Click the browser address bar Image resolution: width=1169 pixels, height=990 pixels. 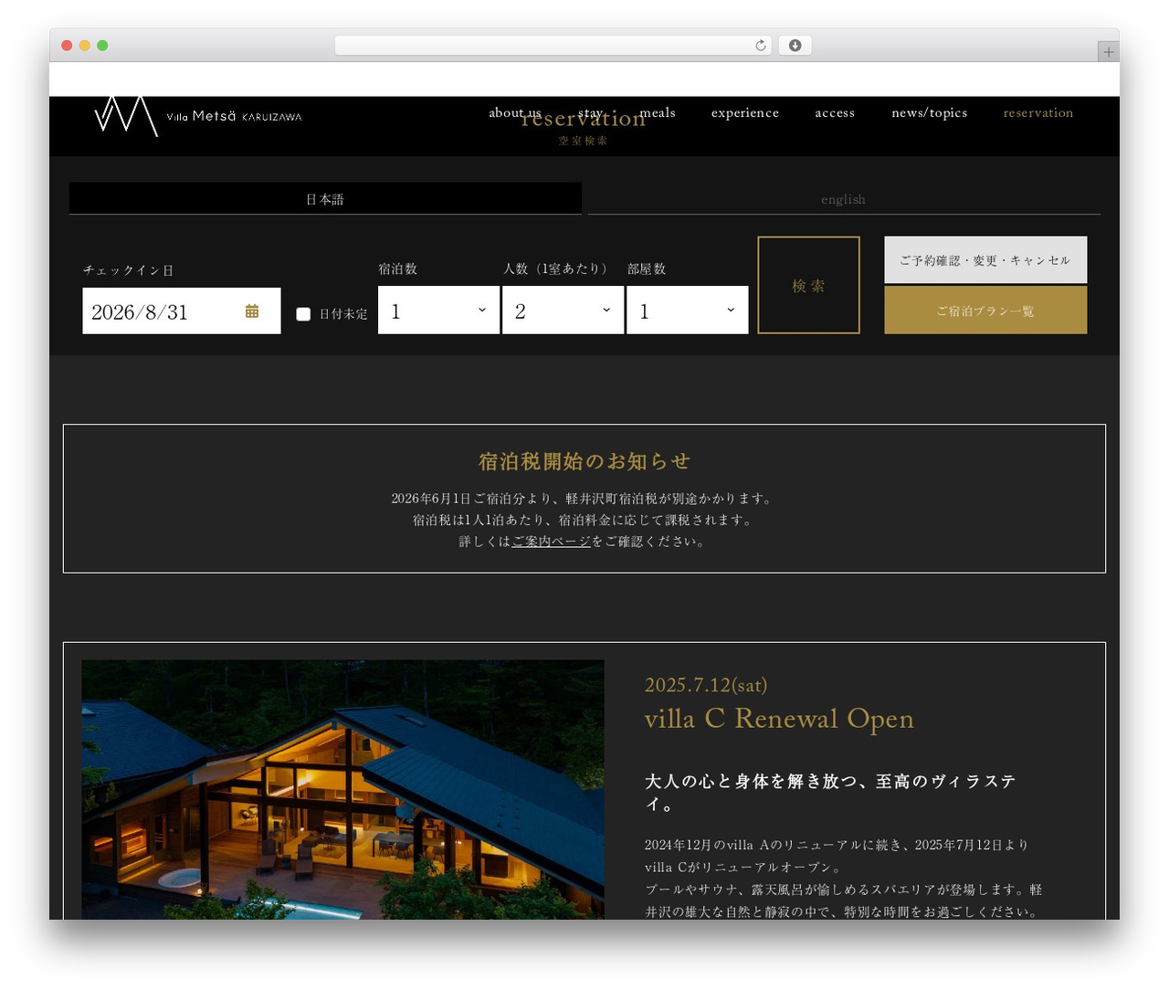point(553,46)
